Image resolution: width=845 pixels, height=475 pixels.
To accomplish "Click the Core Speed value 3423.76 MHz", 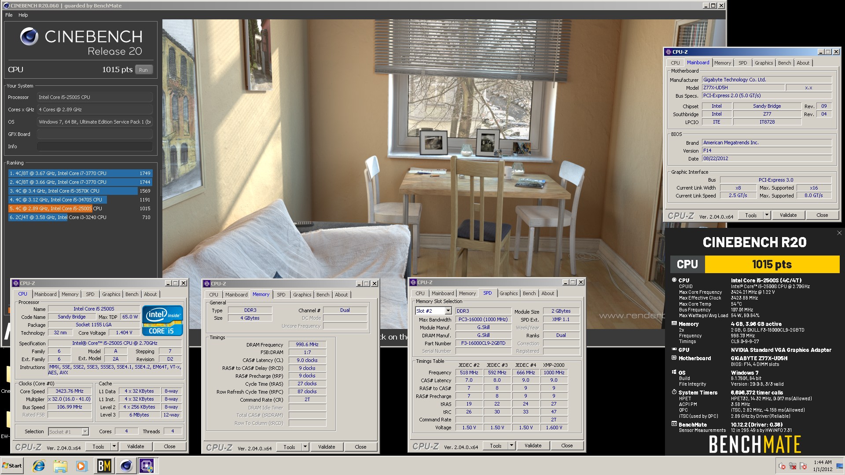I will click(x=70, y=391).
